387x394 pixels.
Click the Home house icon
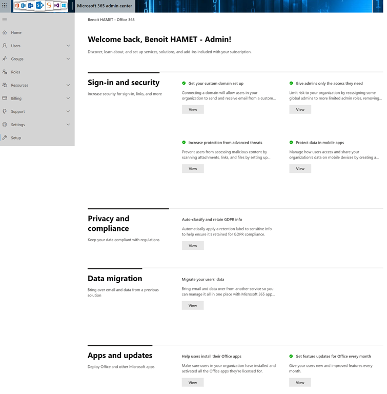pyautogui.click(x=5, y=33)
